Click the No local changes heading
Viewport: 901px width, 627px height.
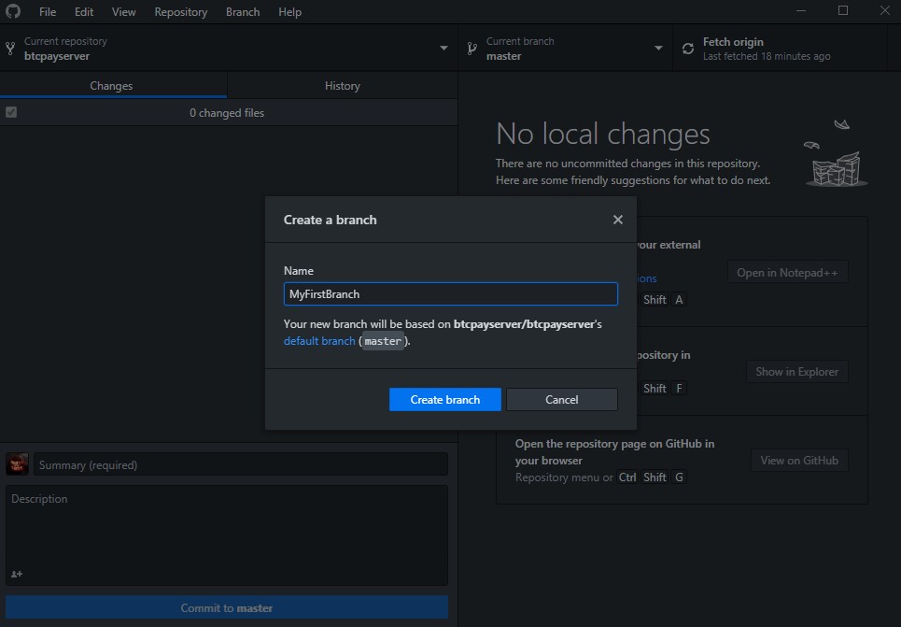click(603, 134)
